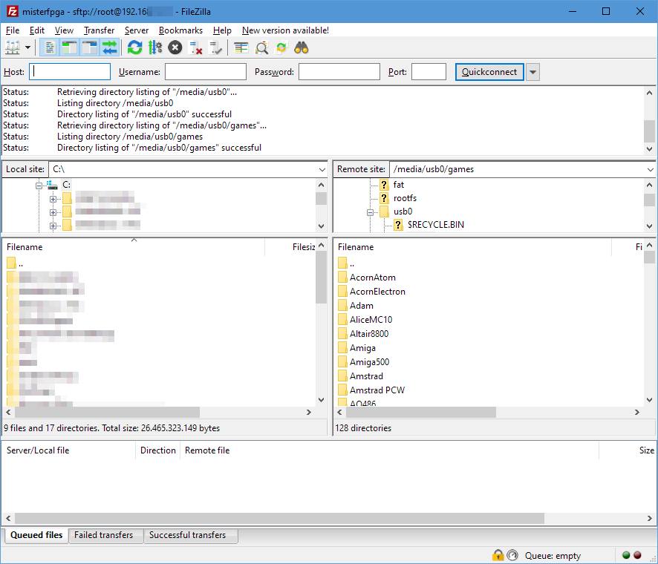Viewport: 658px width, 564px height.
Task: Toggle the transfer queue display
Action: click(110, 47)
